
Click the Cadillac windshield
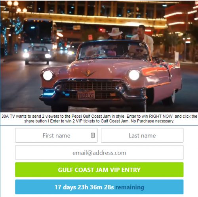[114, 50]
